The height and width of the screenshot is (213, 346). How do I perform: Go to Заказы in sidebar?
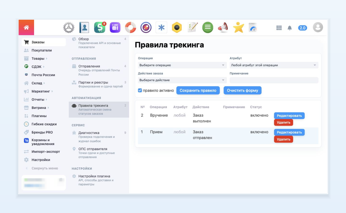pos(44,42)
